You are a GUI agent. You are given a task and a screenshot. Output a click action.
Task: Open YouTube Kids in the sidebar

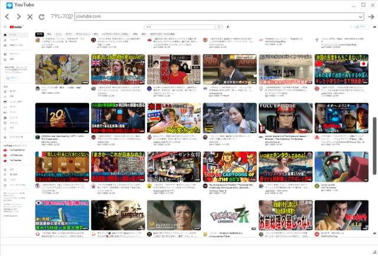(16, 160)
